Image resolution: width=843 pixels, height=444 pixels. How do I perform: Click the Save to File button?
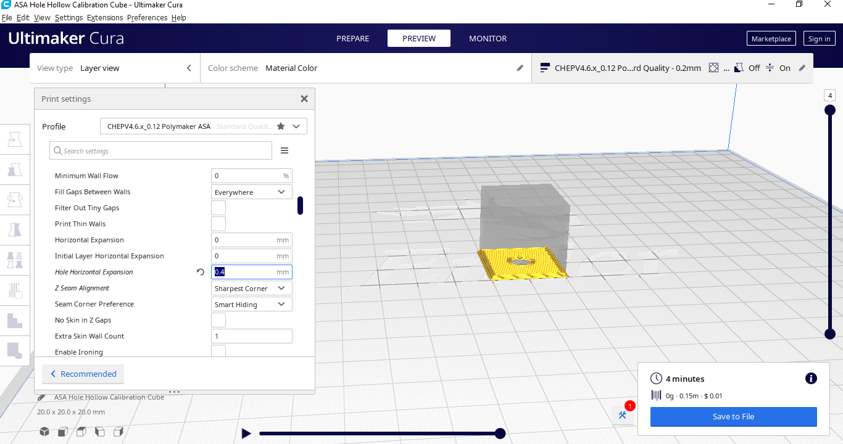click(x=733, y=416)
